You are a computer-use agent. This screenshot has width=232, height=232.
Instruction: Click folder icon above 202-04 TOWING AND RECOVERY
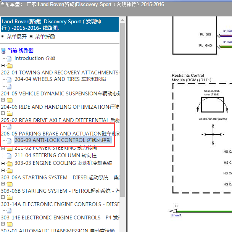[x=10, y=66]
